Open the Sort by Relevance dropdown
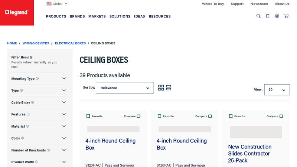The height and width of the screenshot is (167, 297). tap(125, 88)
